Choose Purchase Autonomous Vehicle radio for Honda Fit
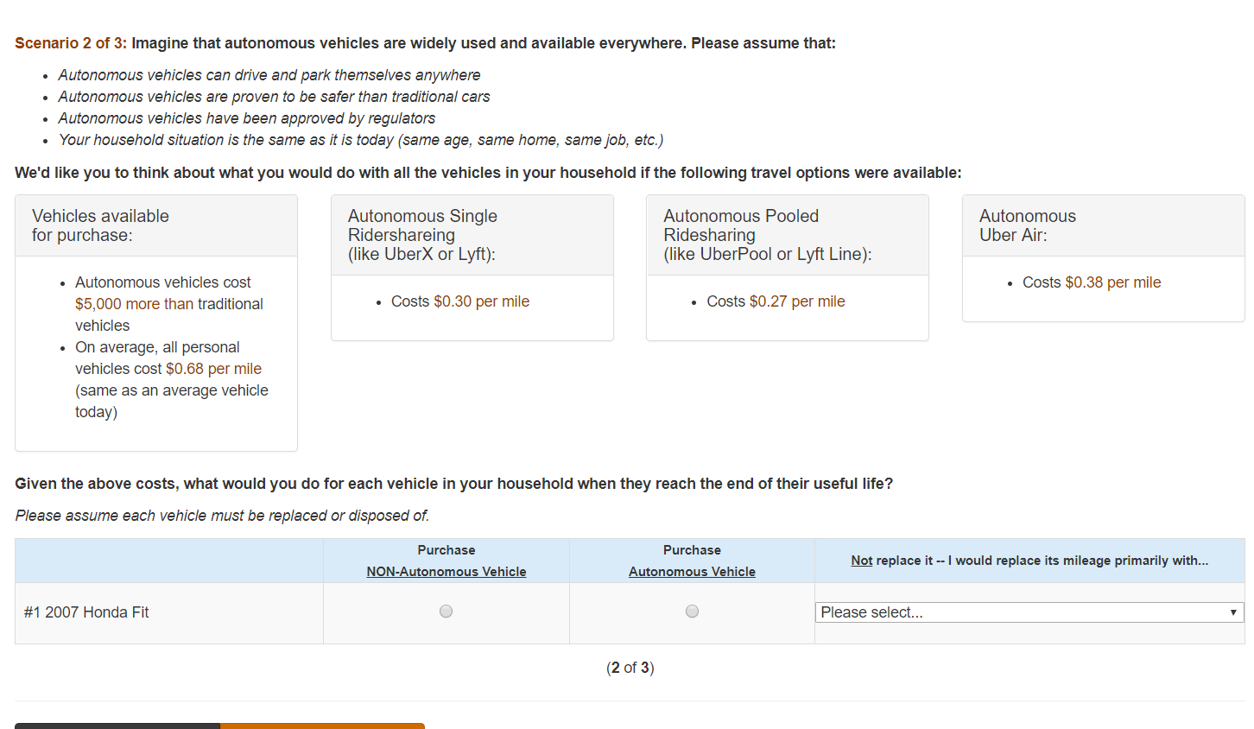1254x729 pixels. coord(692,612)
